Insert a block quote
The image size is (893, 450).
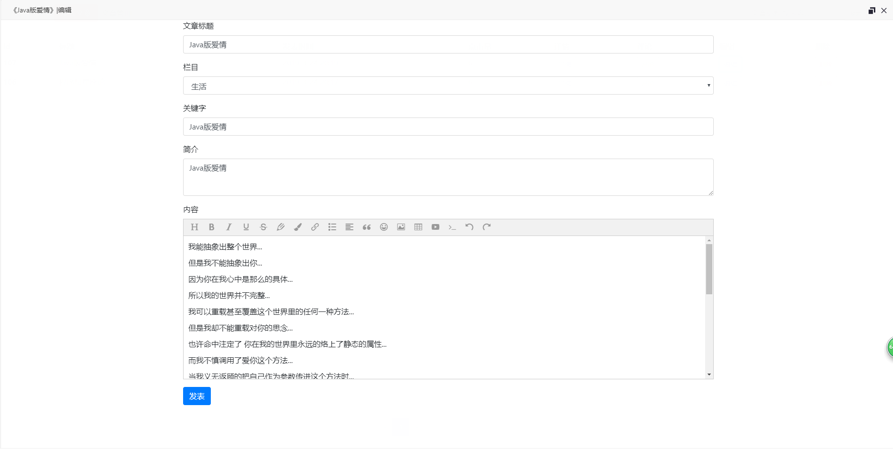tap(367, 227)
